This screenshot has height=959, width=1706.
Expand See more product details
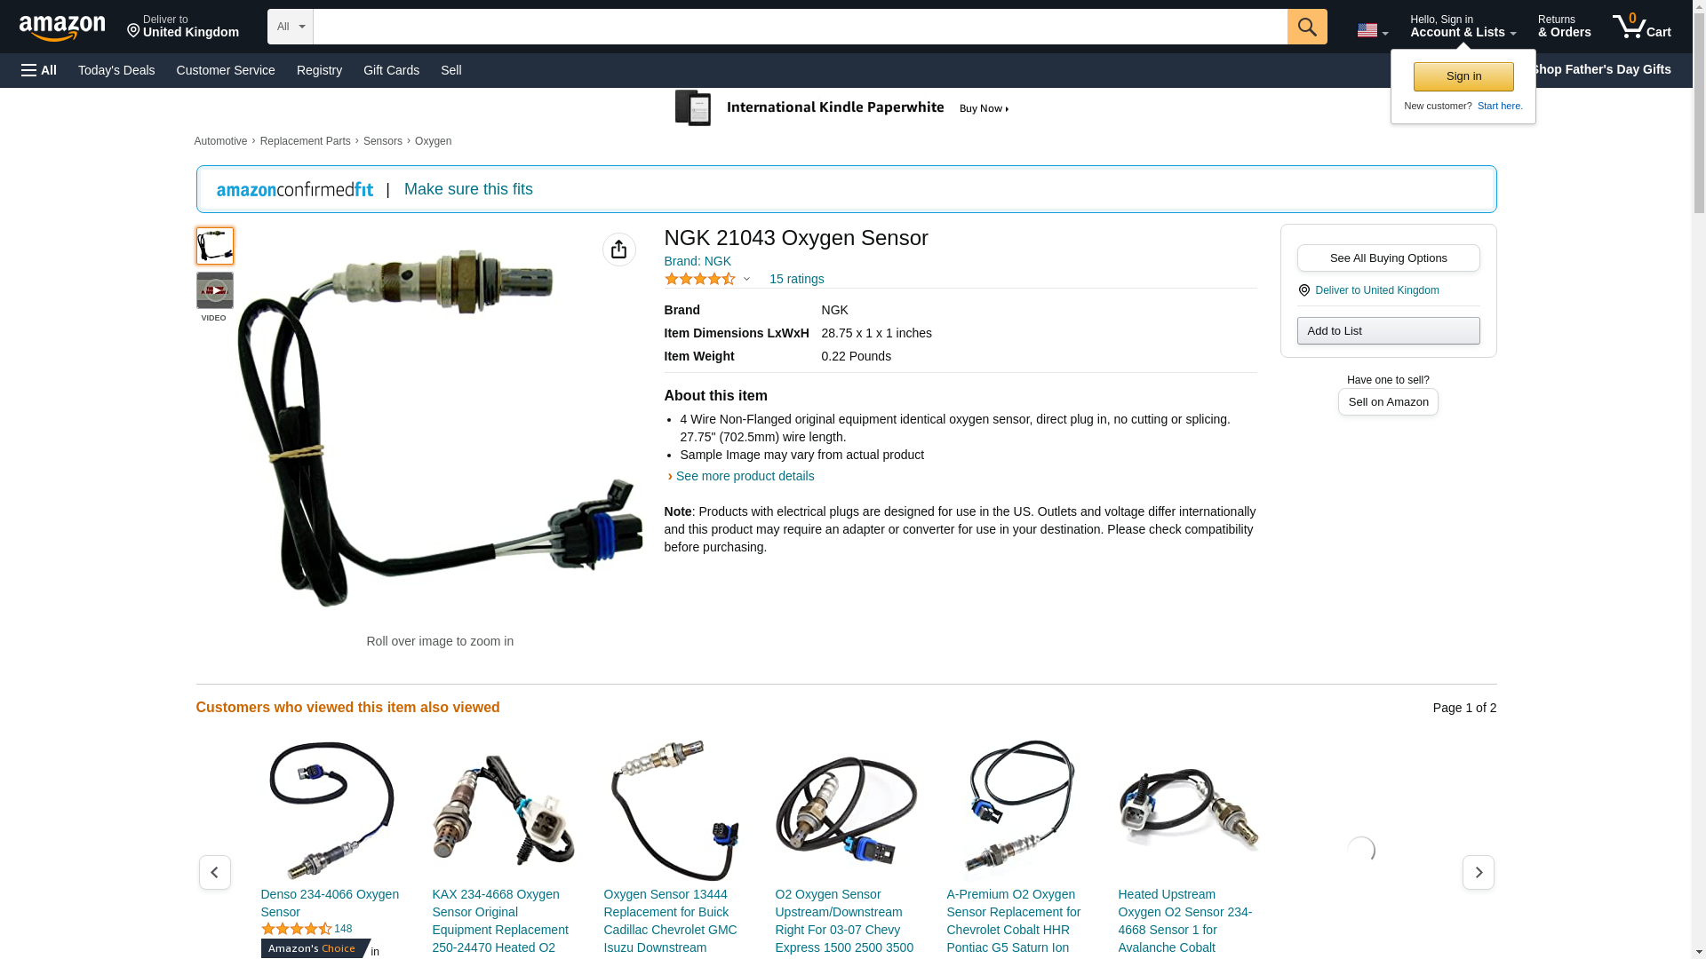point(745,476)
